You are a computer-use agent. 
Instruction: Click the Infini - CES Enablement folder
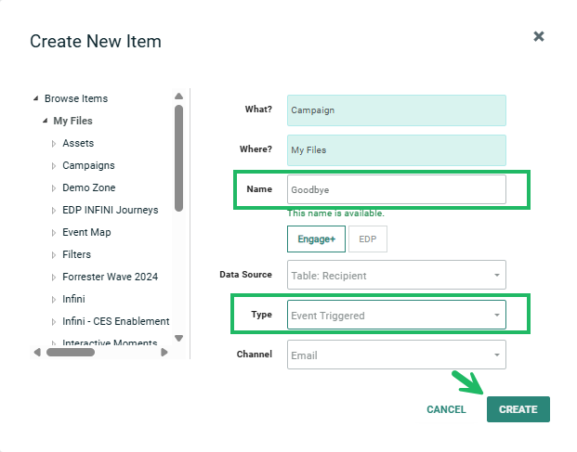pos(115,321)
